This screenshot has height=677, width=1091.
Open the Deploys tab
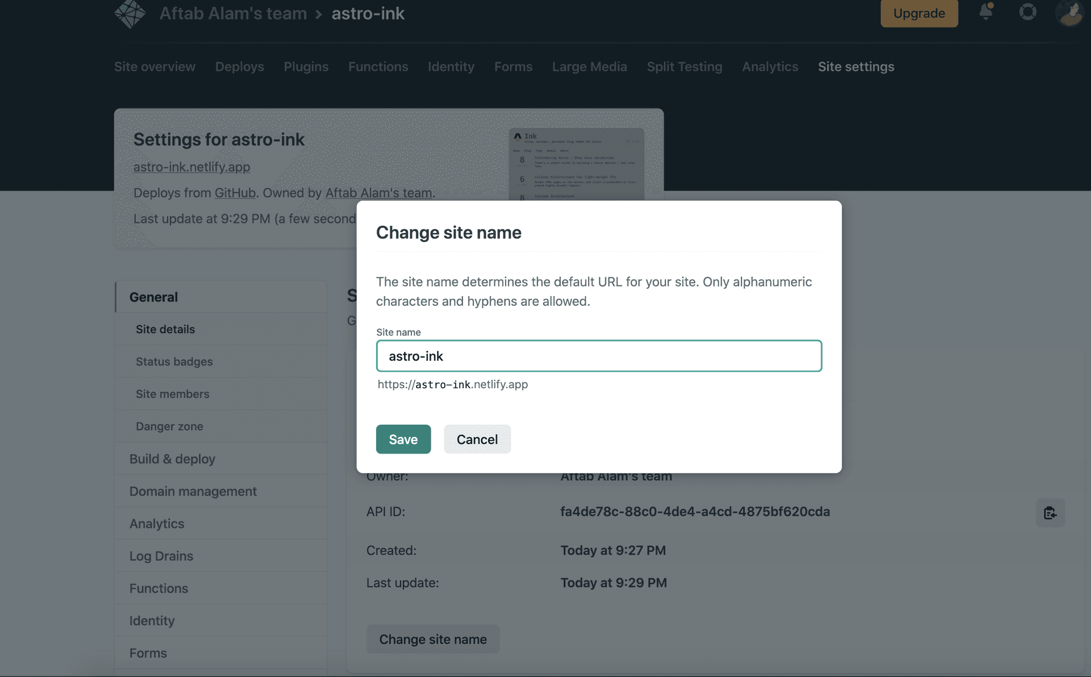coord(239,67)
